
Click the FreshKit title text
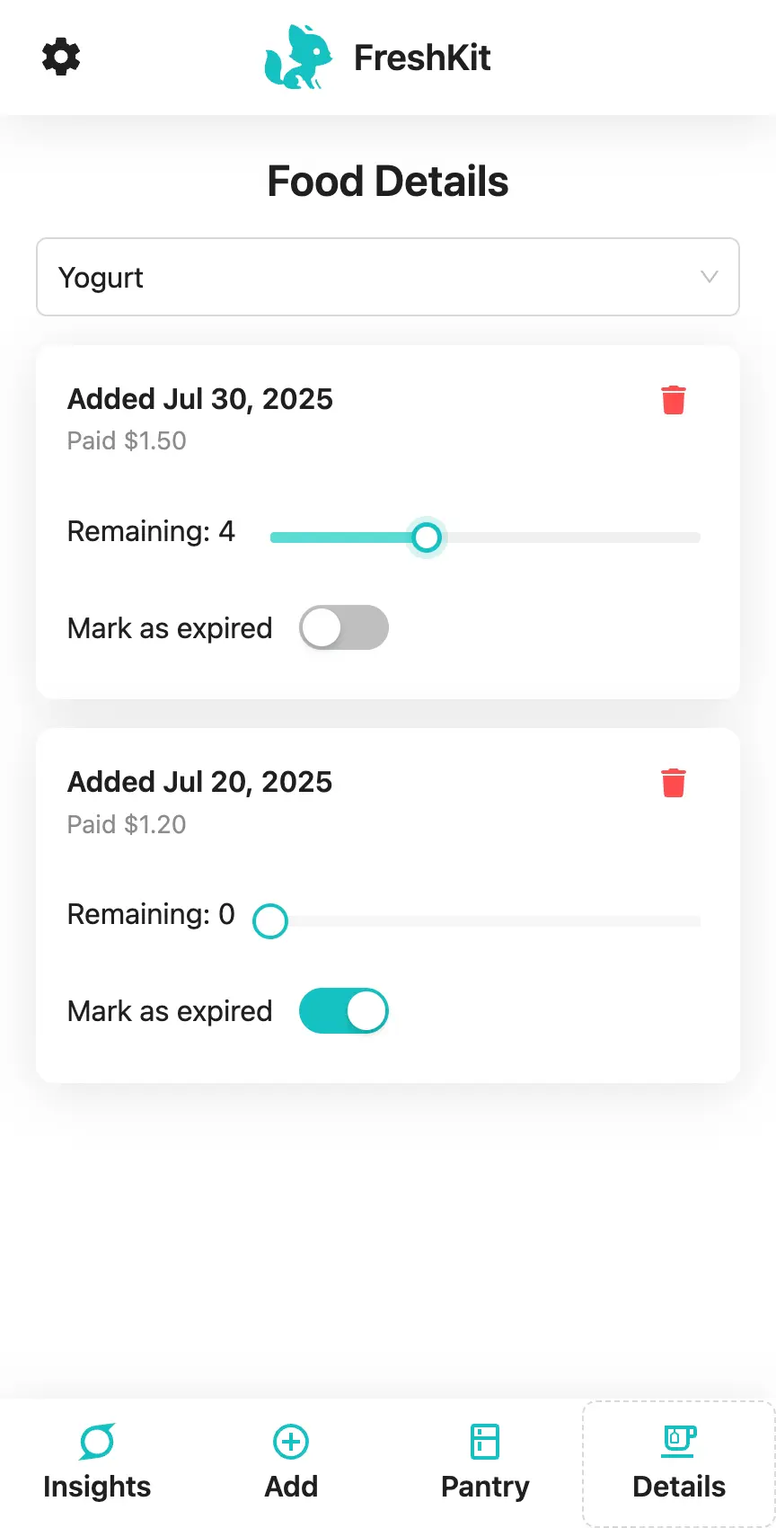pos(422,58)
